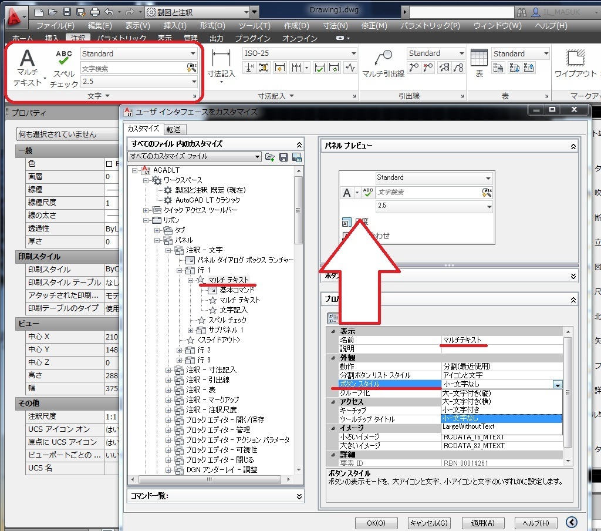The width and height of the screenshot is (601, 531).
Task: Open the すべてのカスタマイズ ファイル dropdown
Action: coord(257,156)
